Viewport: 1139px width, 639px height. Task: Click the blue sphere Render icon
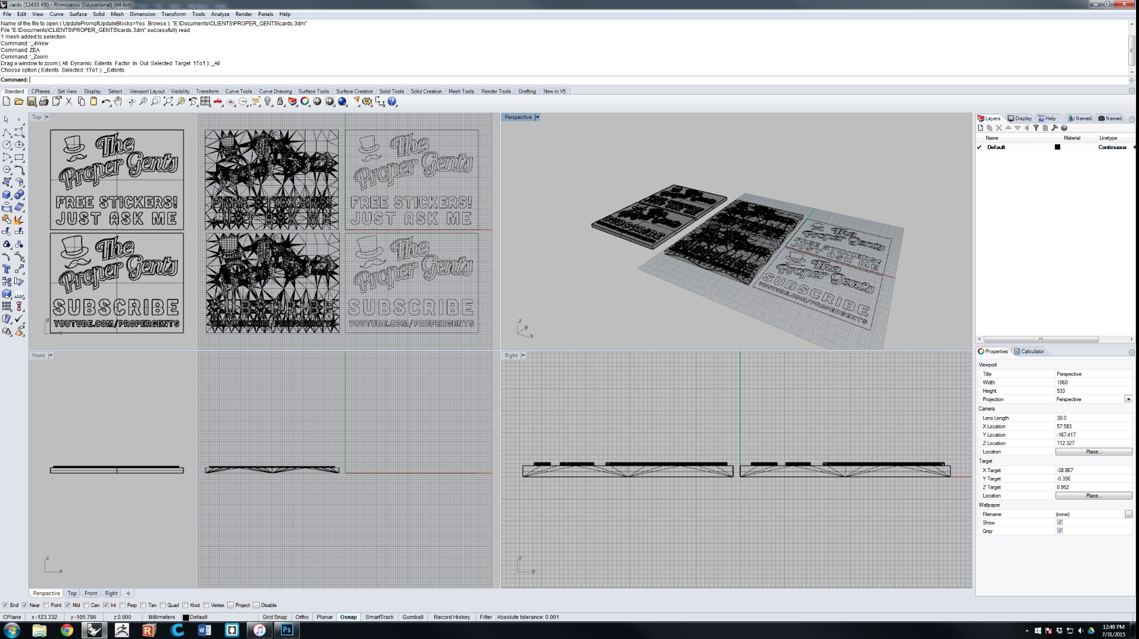343,102
